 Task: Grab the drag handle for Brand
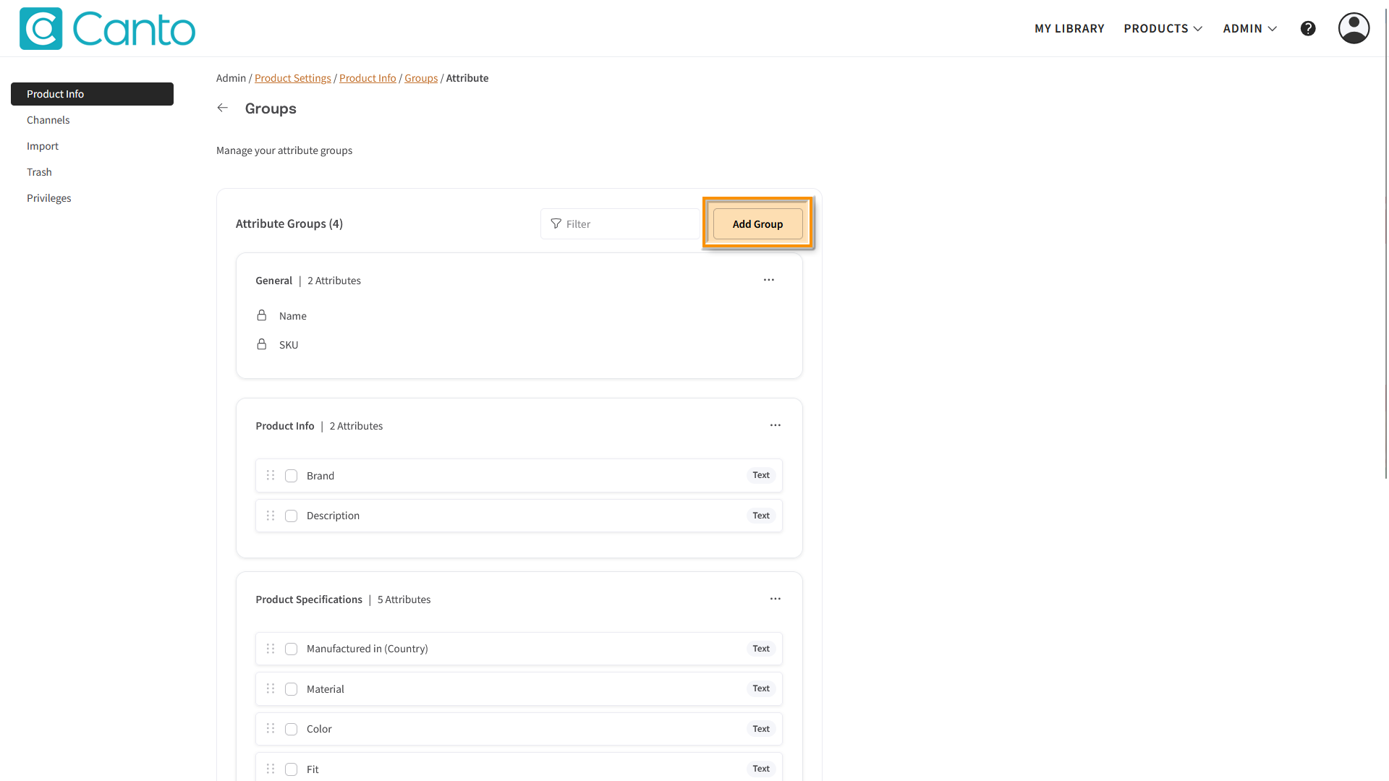271,475
